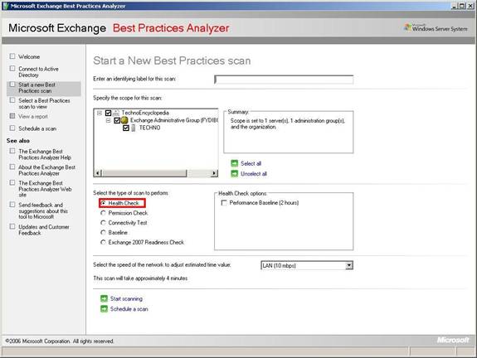Select the Permission Check radio button
This screenshot has height=358, width=477.
104,213
